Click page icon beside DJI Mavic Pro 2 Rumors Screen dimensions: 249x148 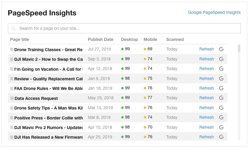click(11, 128)
